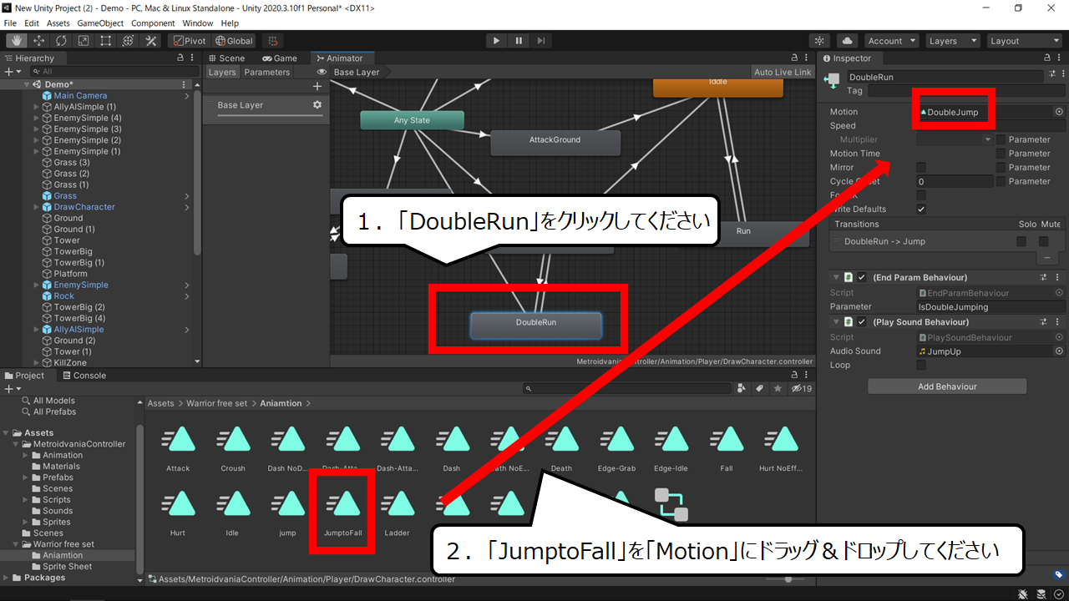The image size is (1069, 601).
Task: Open the Layers dropdown
Action: tap(952, 41)
